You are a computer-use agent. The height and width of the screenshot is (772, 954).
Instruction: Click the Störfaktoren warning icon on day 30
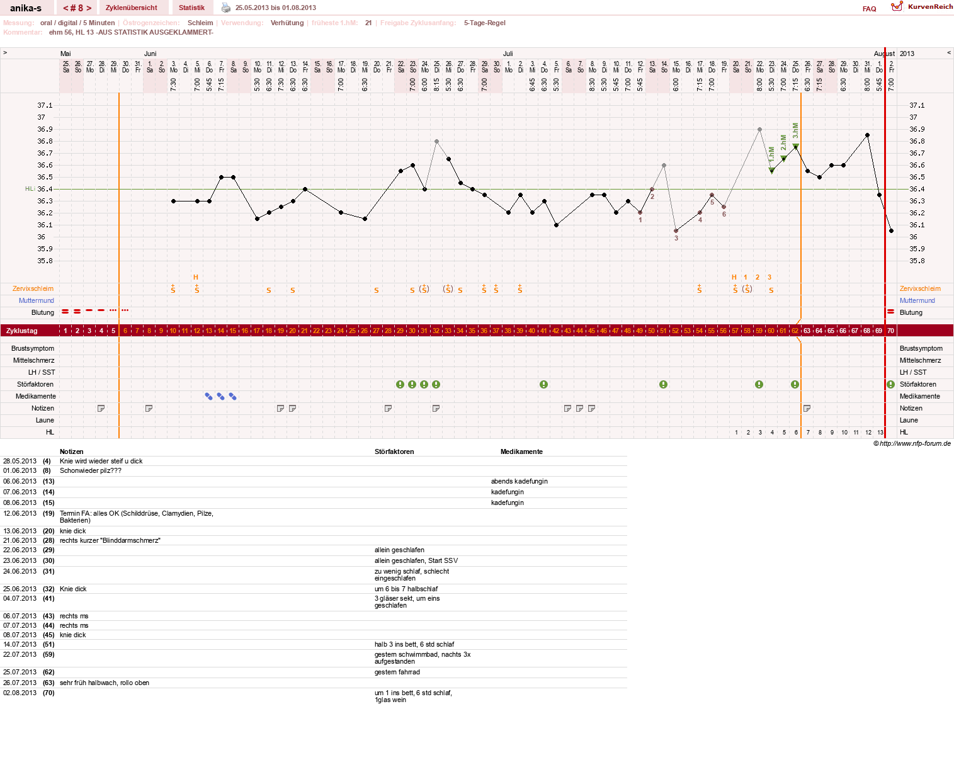(412, 384)
